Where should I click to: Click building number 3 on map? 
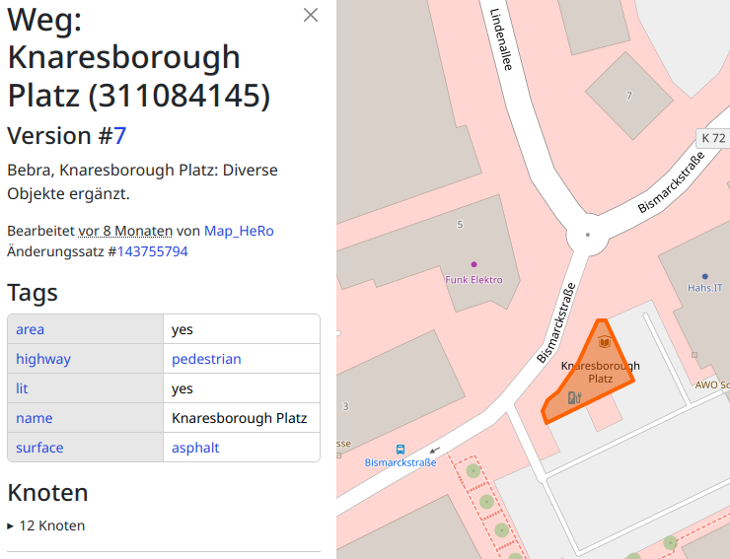pos(345,406)
